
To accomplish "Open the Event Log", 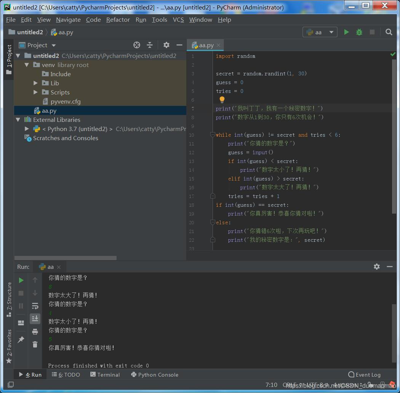I will tap(364, 375).
